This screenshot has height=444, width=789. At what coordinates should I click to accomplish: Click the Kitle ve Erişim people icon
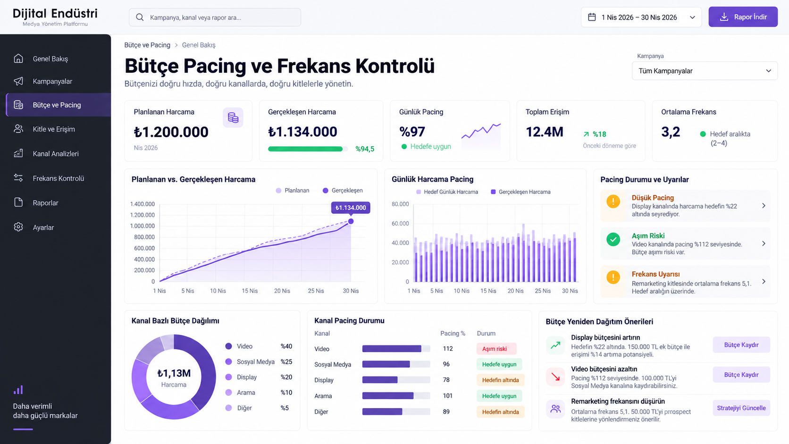[x=18, y=129]
